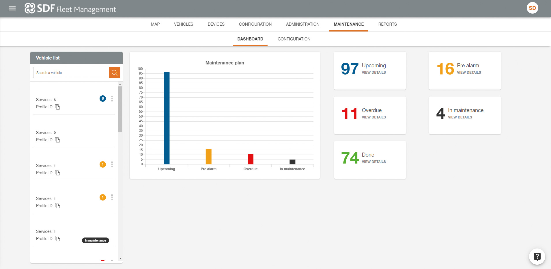Click the In maintenance status badge
This screenshot has height=269, width=551.
click(96, 240)
